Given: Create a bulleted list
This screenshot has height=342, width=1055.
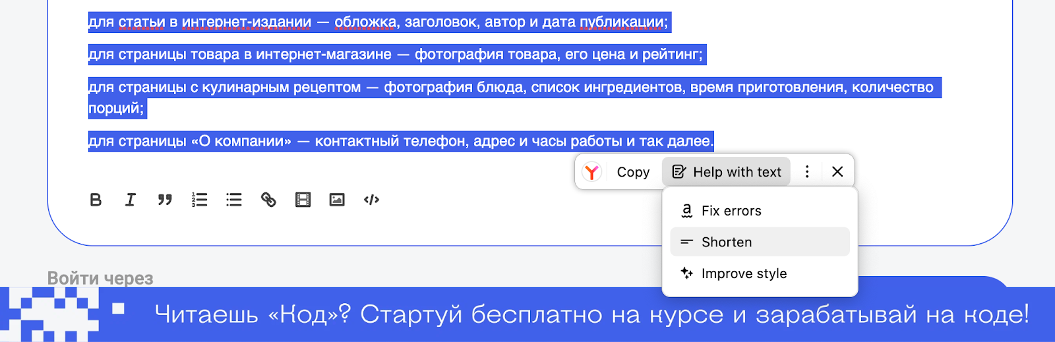Looking at the screenshot, I should (x=234, y=200).
